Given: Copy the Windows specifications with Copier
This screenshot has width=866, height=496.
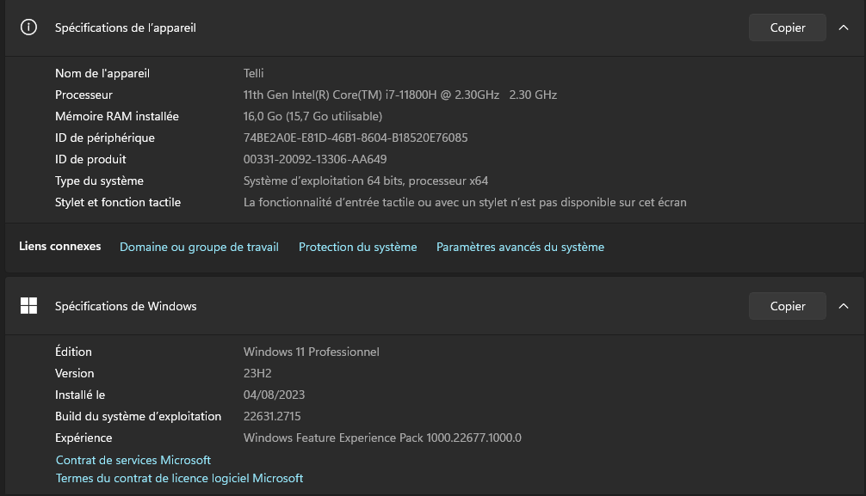Looking at the screenshot, I should tap(787, 306).
